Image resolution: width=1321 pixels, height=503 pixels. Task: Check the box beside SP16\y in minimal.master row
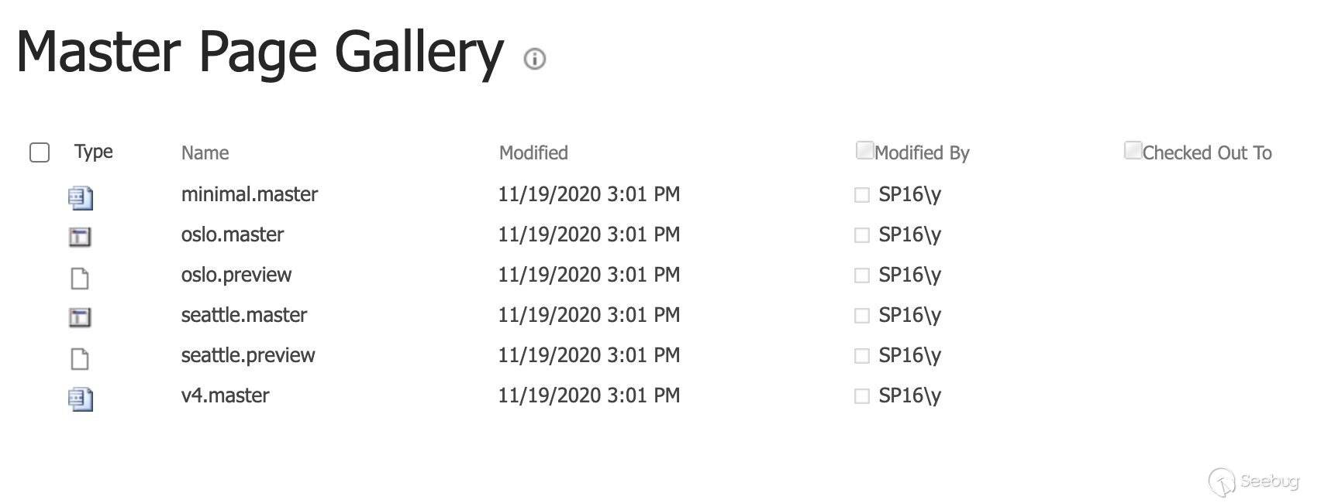861,195
